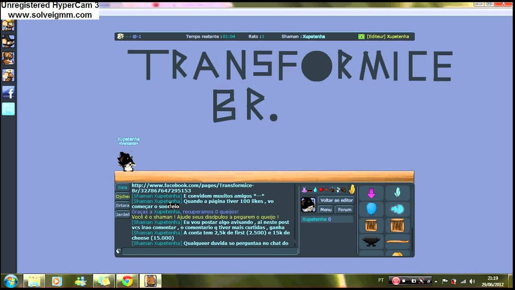Screen dimensions: 515x290
Task: Click the sleeping zzz emote
Action: 338,190
